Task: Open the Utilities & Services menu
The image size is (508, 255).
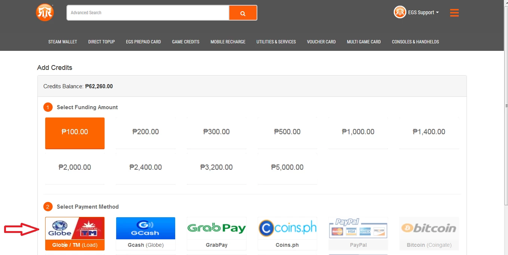Action: tap(276, 42)
